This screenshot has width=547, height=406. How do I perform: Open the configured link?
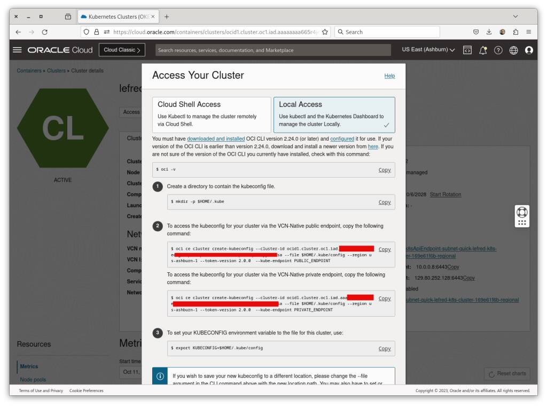click(342, 139)
